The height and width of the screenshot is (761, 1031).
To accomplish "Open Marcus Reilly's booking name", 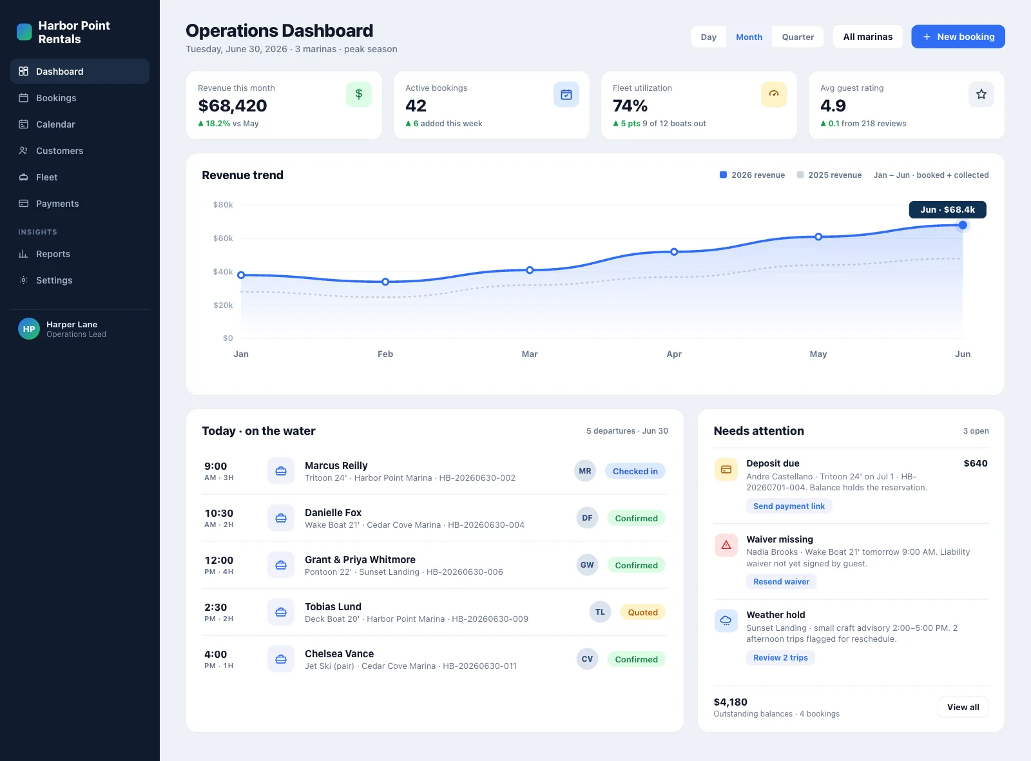I will tap(336, 465).
